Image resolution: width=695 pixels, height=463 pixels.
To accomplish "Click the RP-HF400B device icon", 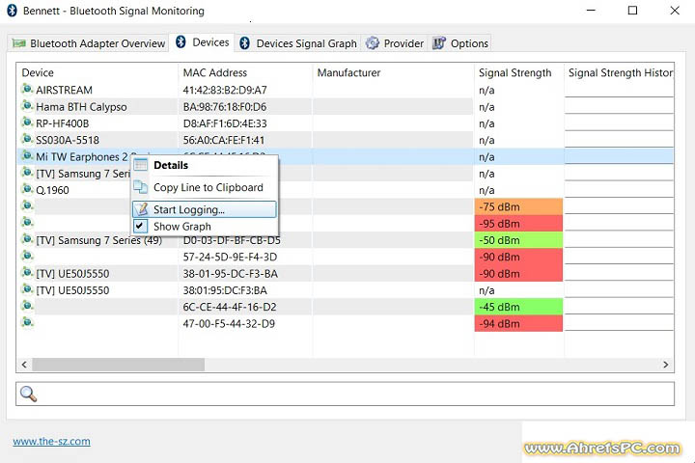I will pos(27,123).
